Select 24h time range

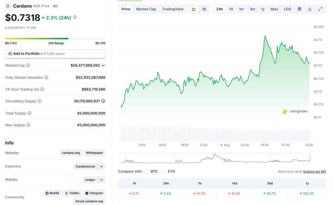pos(220,9)
